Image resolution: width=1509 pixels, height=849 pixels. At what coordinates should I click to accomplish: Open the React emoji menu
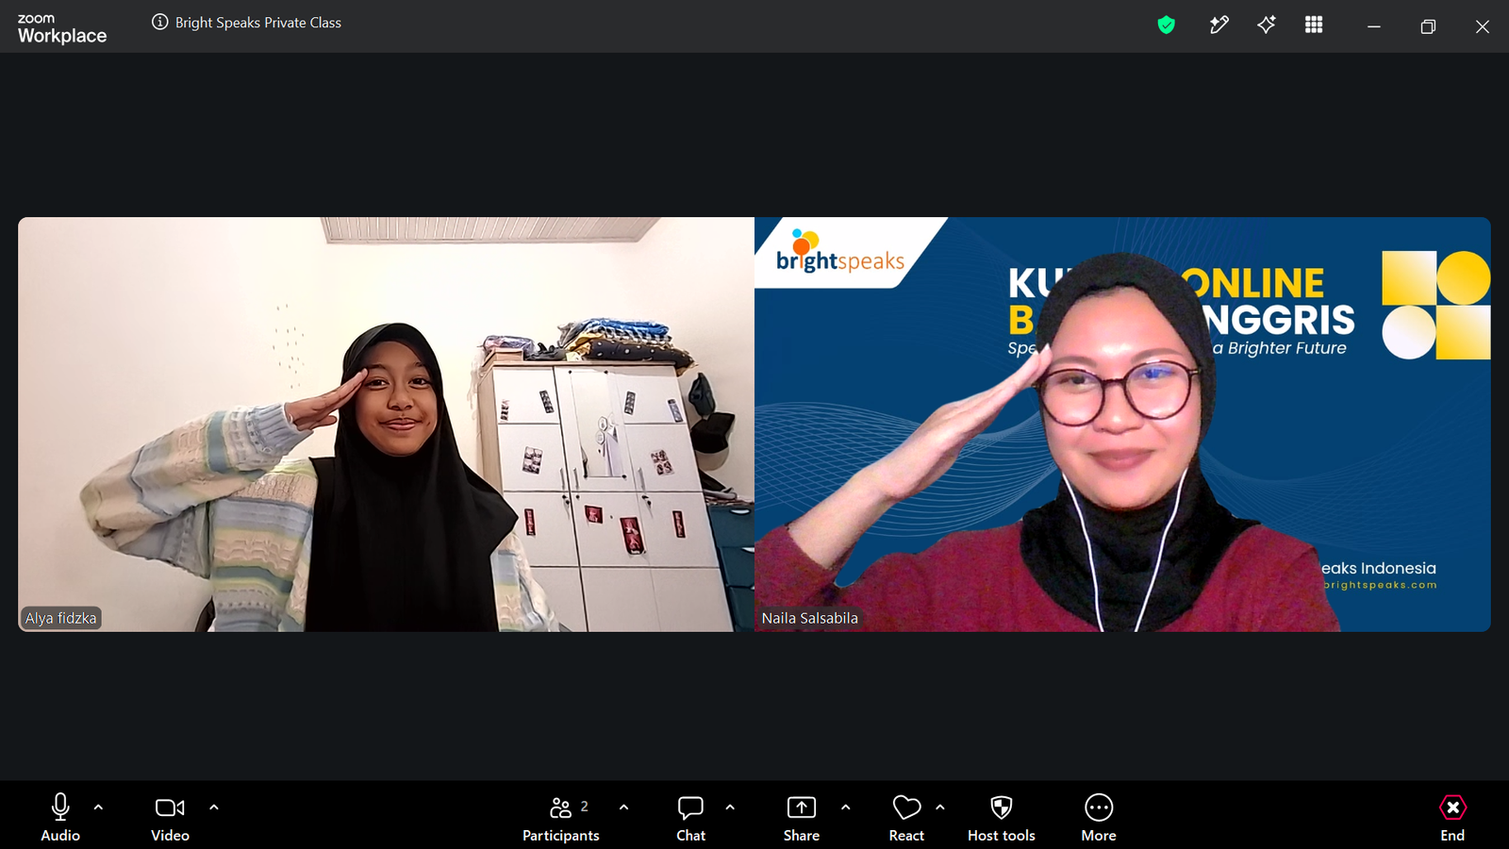click(x=906, y=817)
